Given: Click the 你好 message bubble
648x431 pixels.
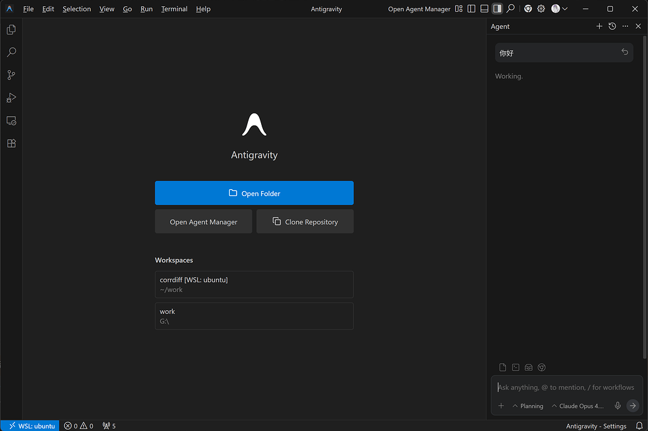Looking at the screenshot, I should click(564, 53).
